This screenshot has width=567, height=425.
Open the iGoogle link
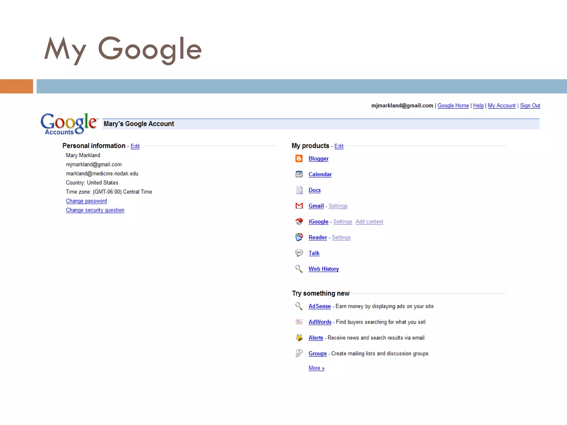pyautogui.click(x=318, y=222)
